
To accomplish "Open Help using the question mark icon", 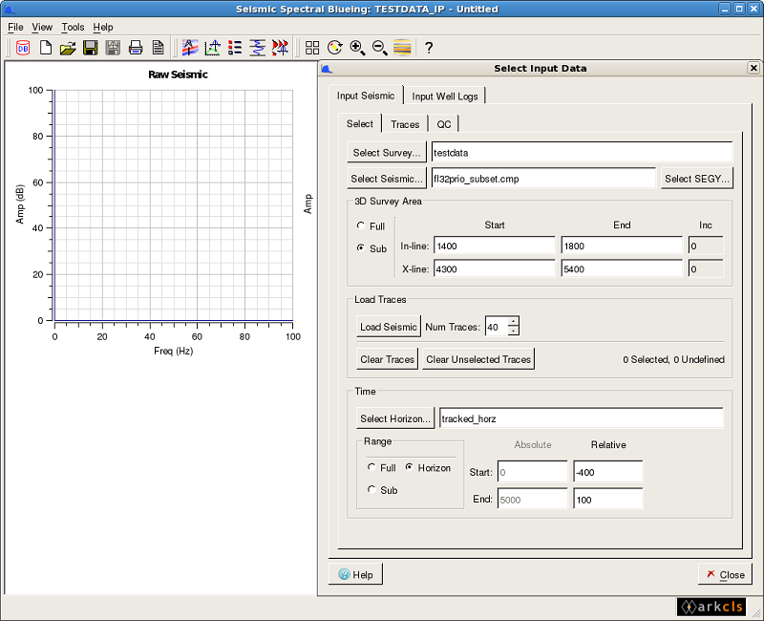I will [x=428, y=48].
